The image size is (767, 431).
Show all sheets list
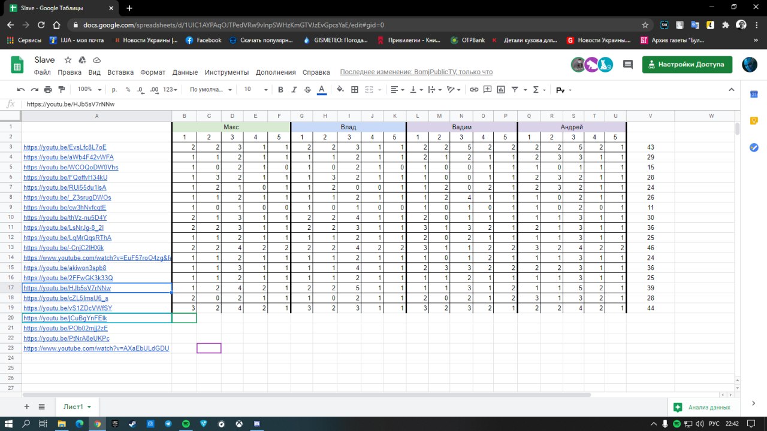(x=42, y=406)
